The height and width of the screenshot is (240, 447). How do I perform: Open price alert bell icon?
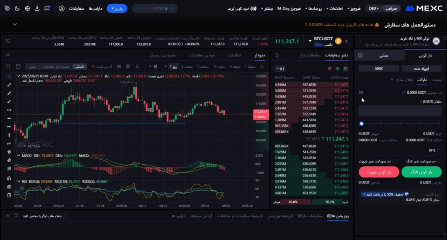(8, 55)
